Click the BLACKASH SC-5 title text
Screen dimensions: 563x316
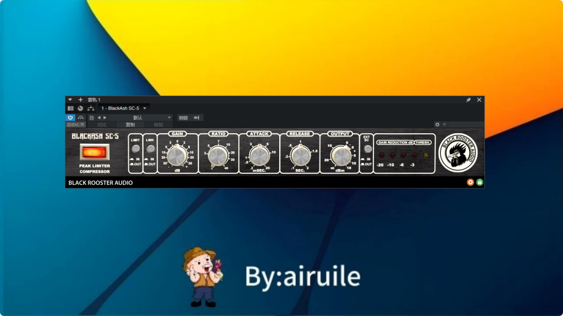(95, 136)
